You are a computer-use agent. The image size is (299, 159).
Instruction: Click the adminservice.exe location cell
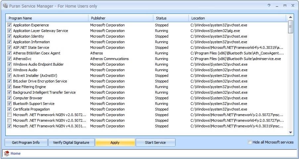coord(236,59)
